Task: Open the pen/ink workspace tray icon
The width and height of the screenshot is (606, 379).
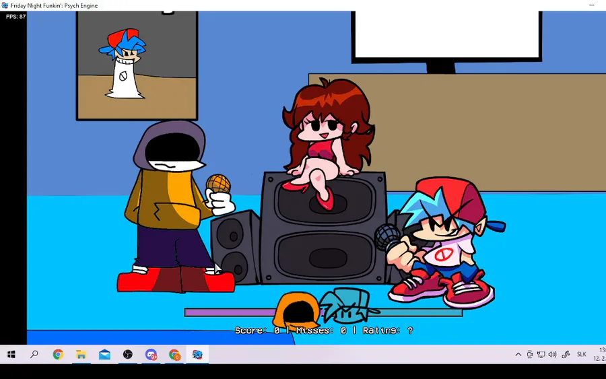Action: (x=566, y=354)
